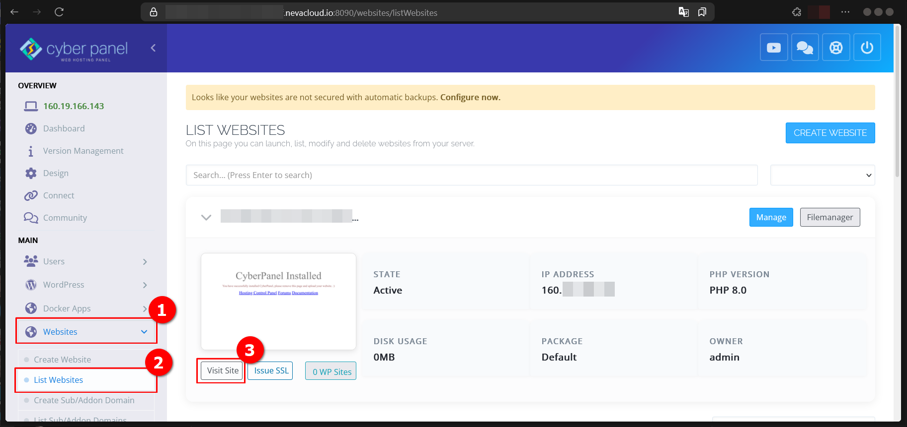Open Community in sidebar
Viewport: 907px width, 427px height.
tap(65, 218)
